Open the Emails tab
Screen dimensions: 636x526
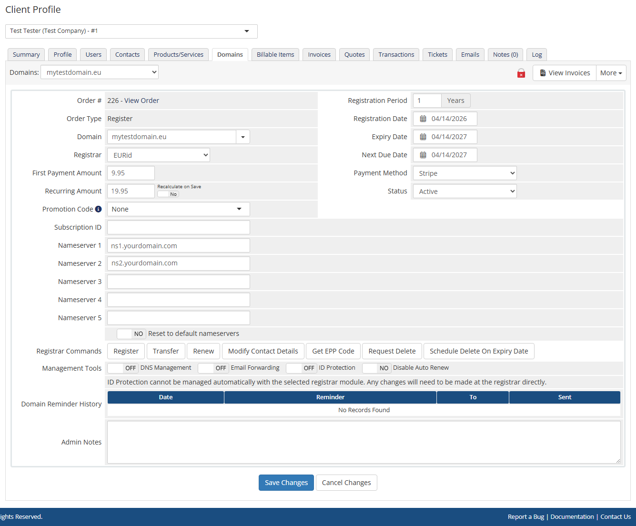470,55
